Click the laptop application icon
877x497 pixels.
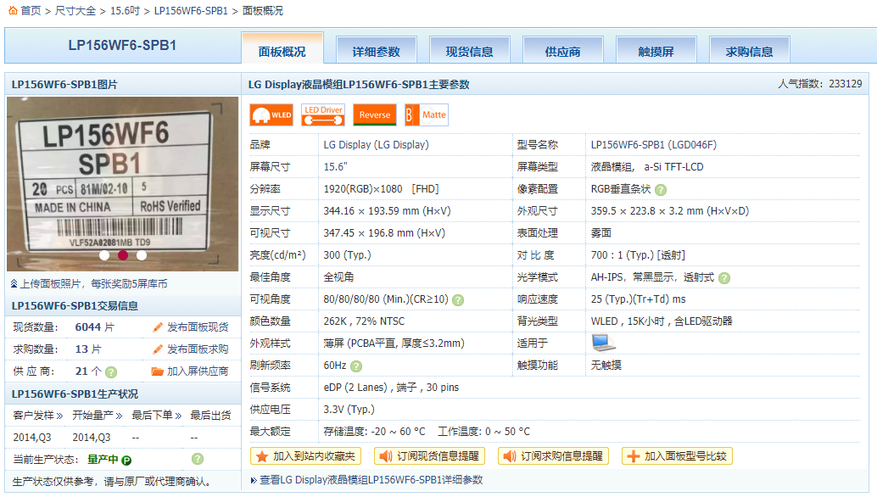click(603, 342)
